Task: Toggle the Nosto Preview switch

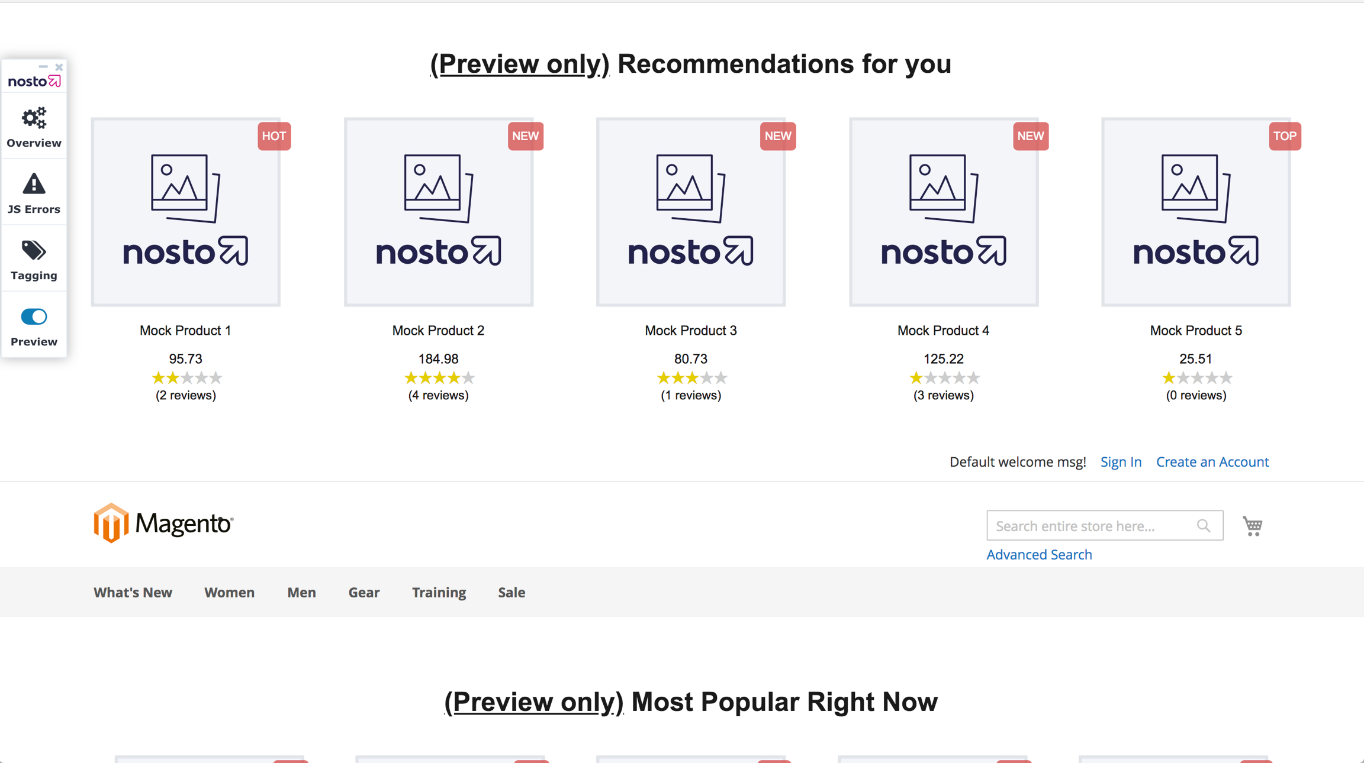Action: click(x=34, y=317)
